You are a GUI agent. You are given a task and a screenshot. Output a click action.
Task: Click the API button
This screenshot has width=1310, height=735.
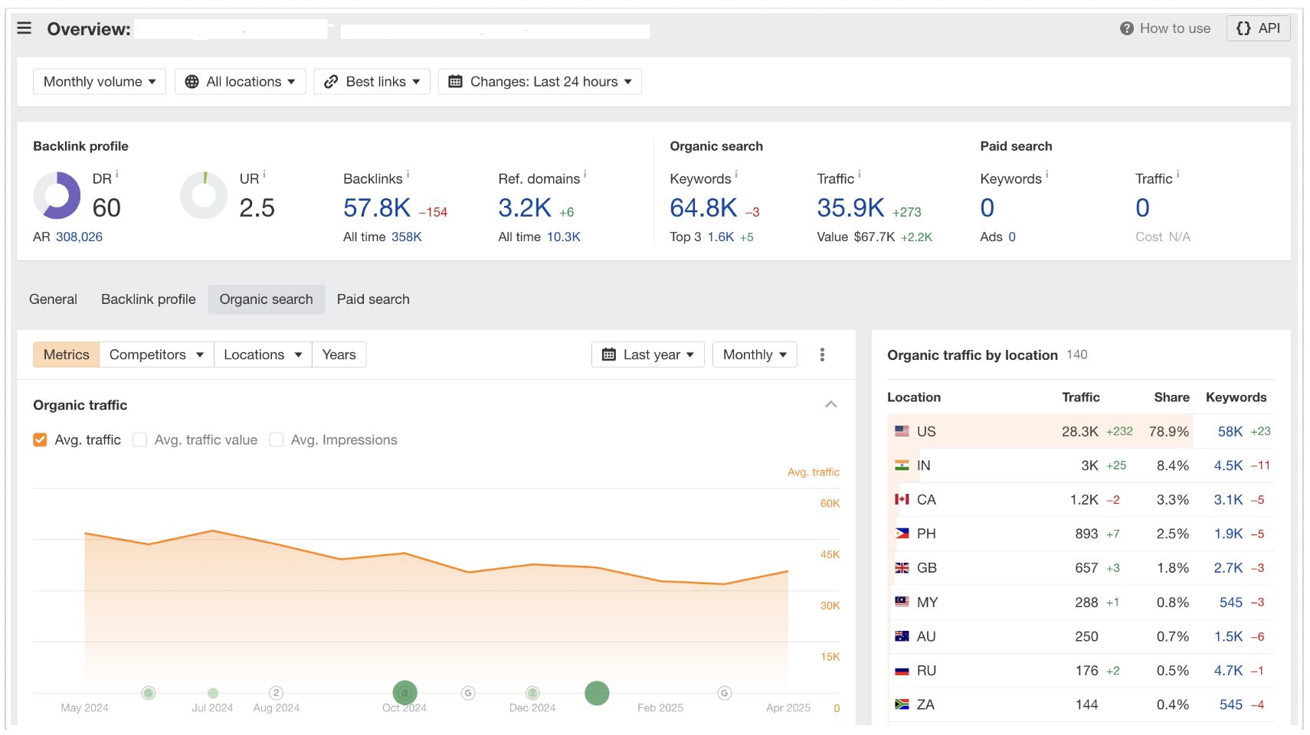pos(1258,28)
